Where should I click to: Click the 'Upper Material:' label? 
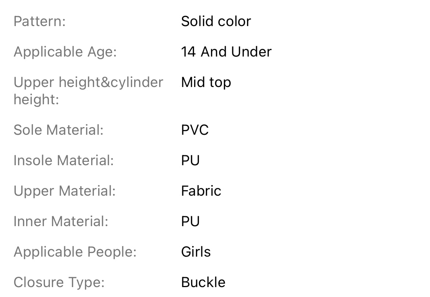point(64,191)
